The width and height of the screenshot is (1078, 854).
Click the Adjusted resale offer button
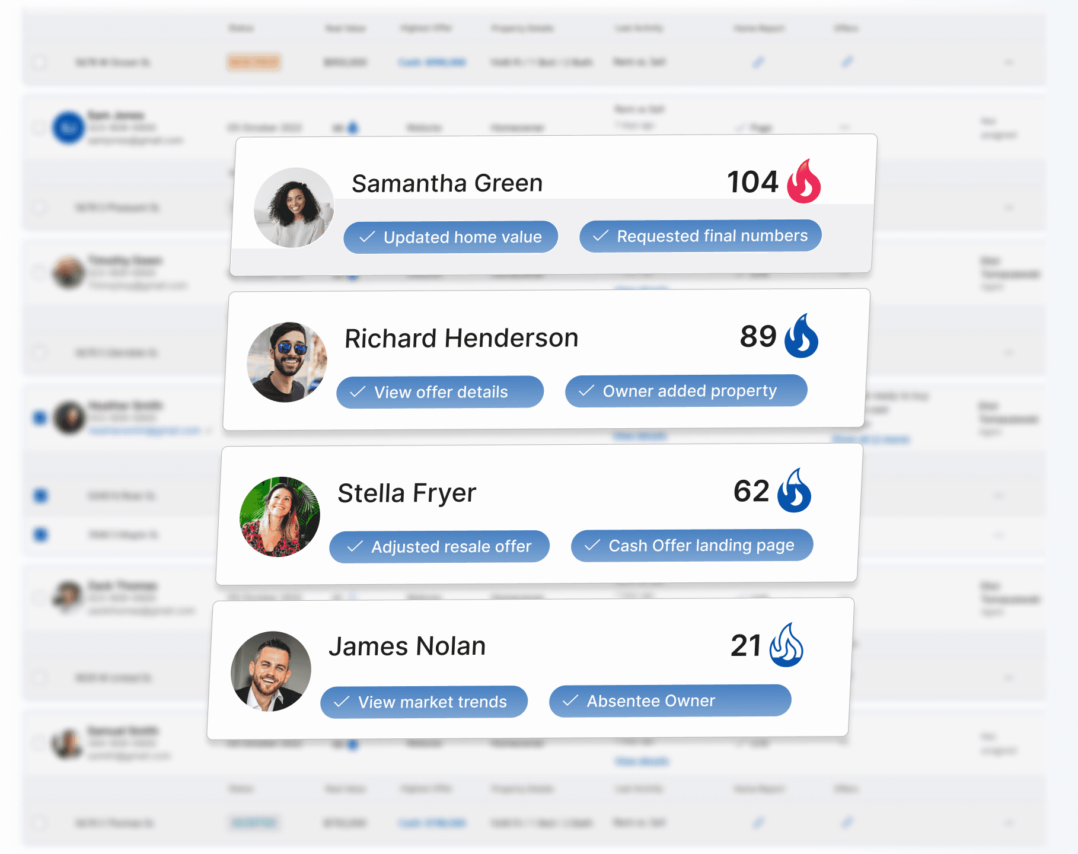coord(439,546)
